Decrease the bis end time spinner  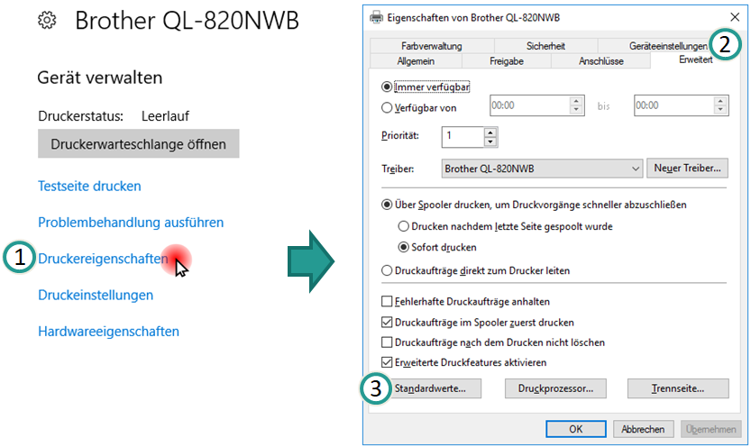coord(720,110)
